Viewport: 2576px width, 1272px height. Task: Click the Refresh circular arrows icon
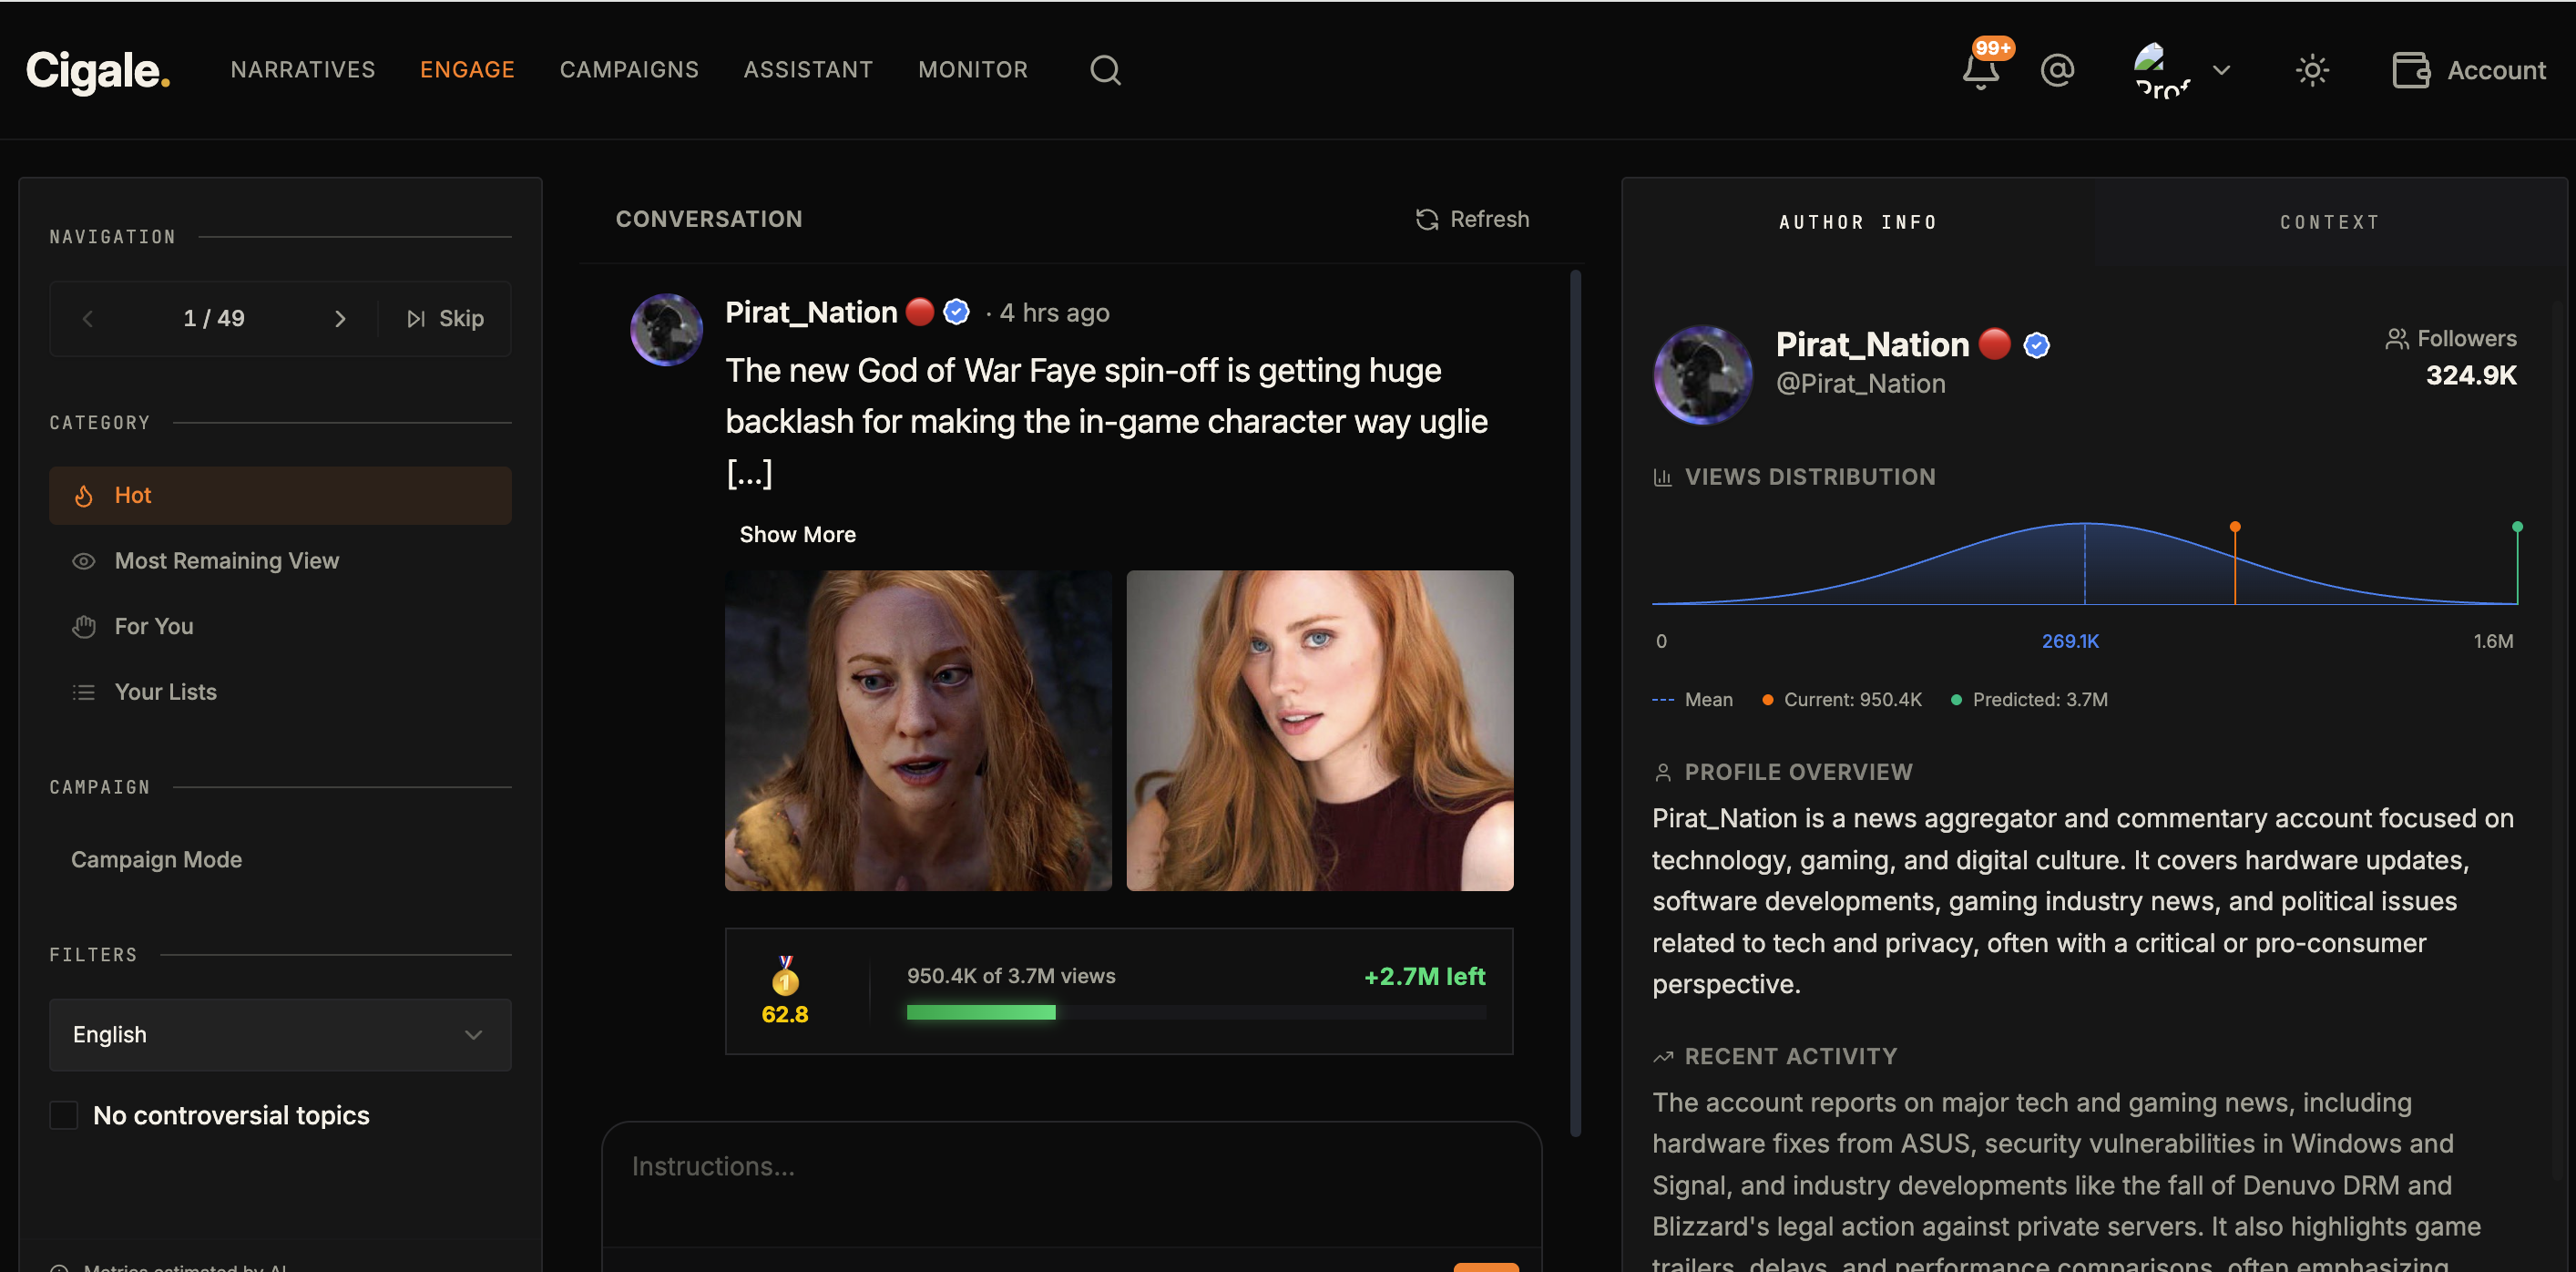tap(1427, 219)
